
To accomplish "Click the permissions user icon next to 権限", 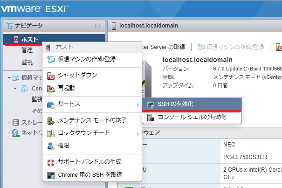I will (x=51, y=146).
